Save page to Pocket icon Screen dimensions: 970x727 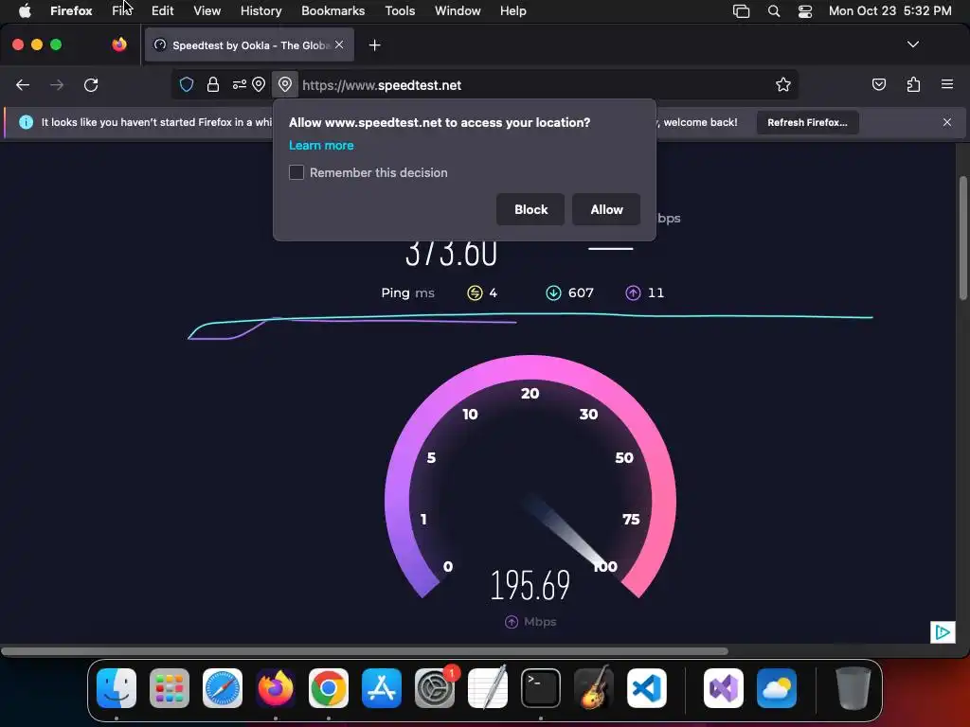click(878, 84)
